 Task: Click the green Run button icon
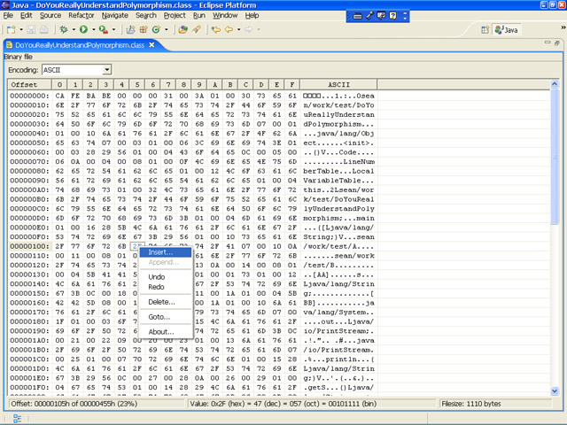(83, 29)
